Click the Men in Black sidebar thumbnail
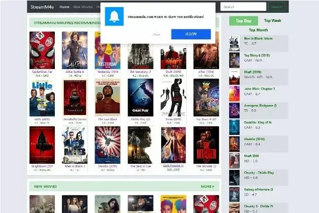 (234, 43)
